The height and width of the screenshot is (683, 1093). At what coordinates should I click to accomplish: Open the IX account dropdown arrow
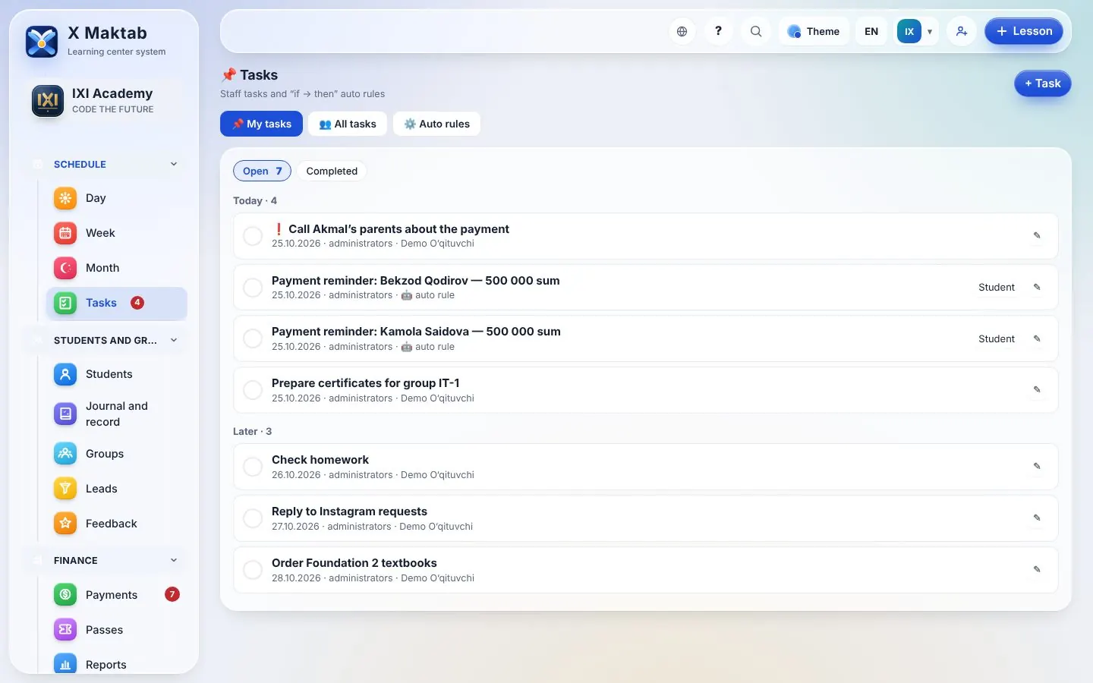click(930, 32)
